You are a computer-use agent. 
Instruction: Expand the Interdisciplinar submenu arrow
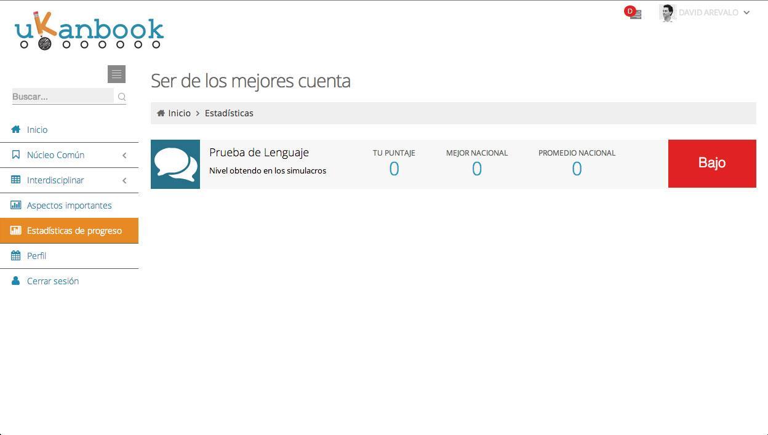(124, 180)
